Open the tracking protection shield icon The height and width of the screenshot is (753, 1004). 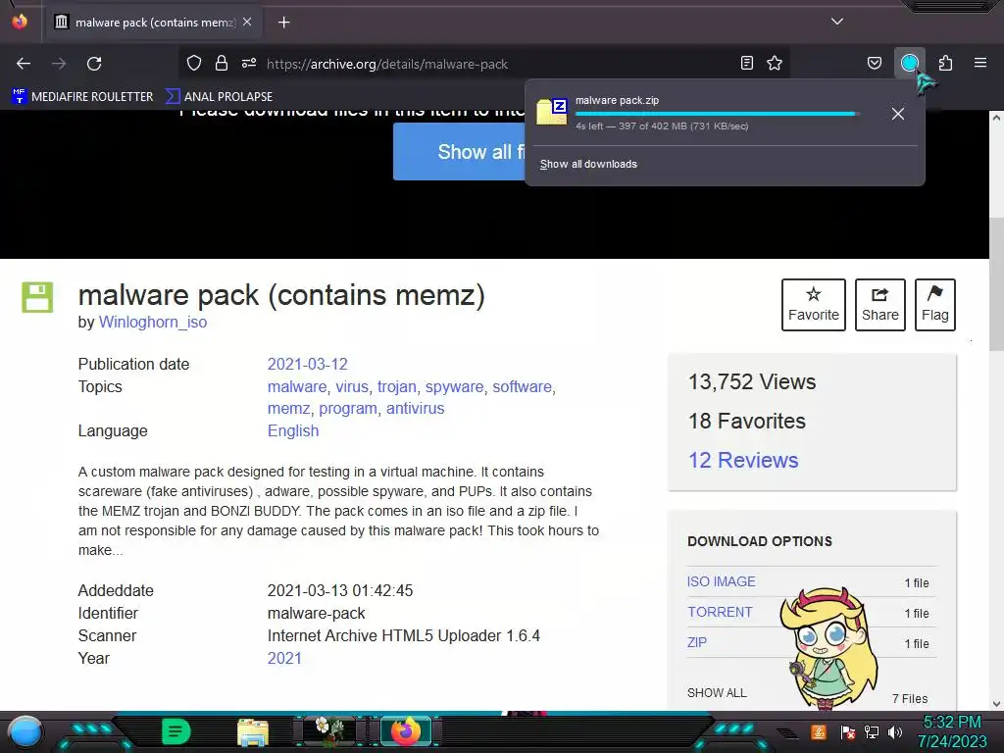[194, 64]
